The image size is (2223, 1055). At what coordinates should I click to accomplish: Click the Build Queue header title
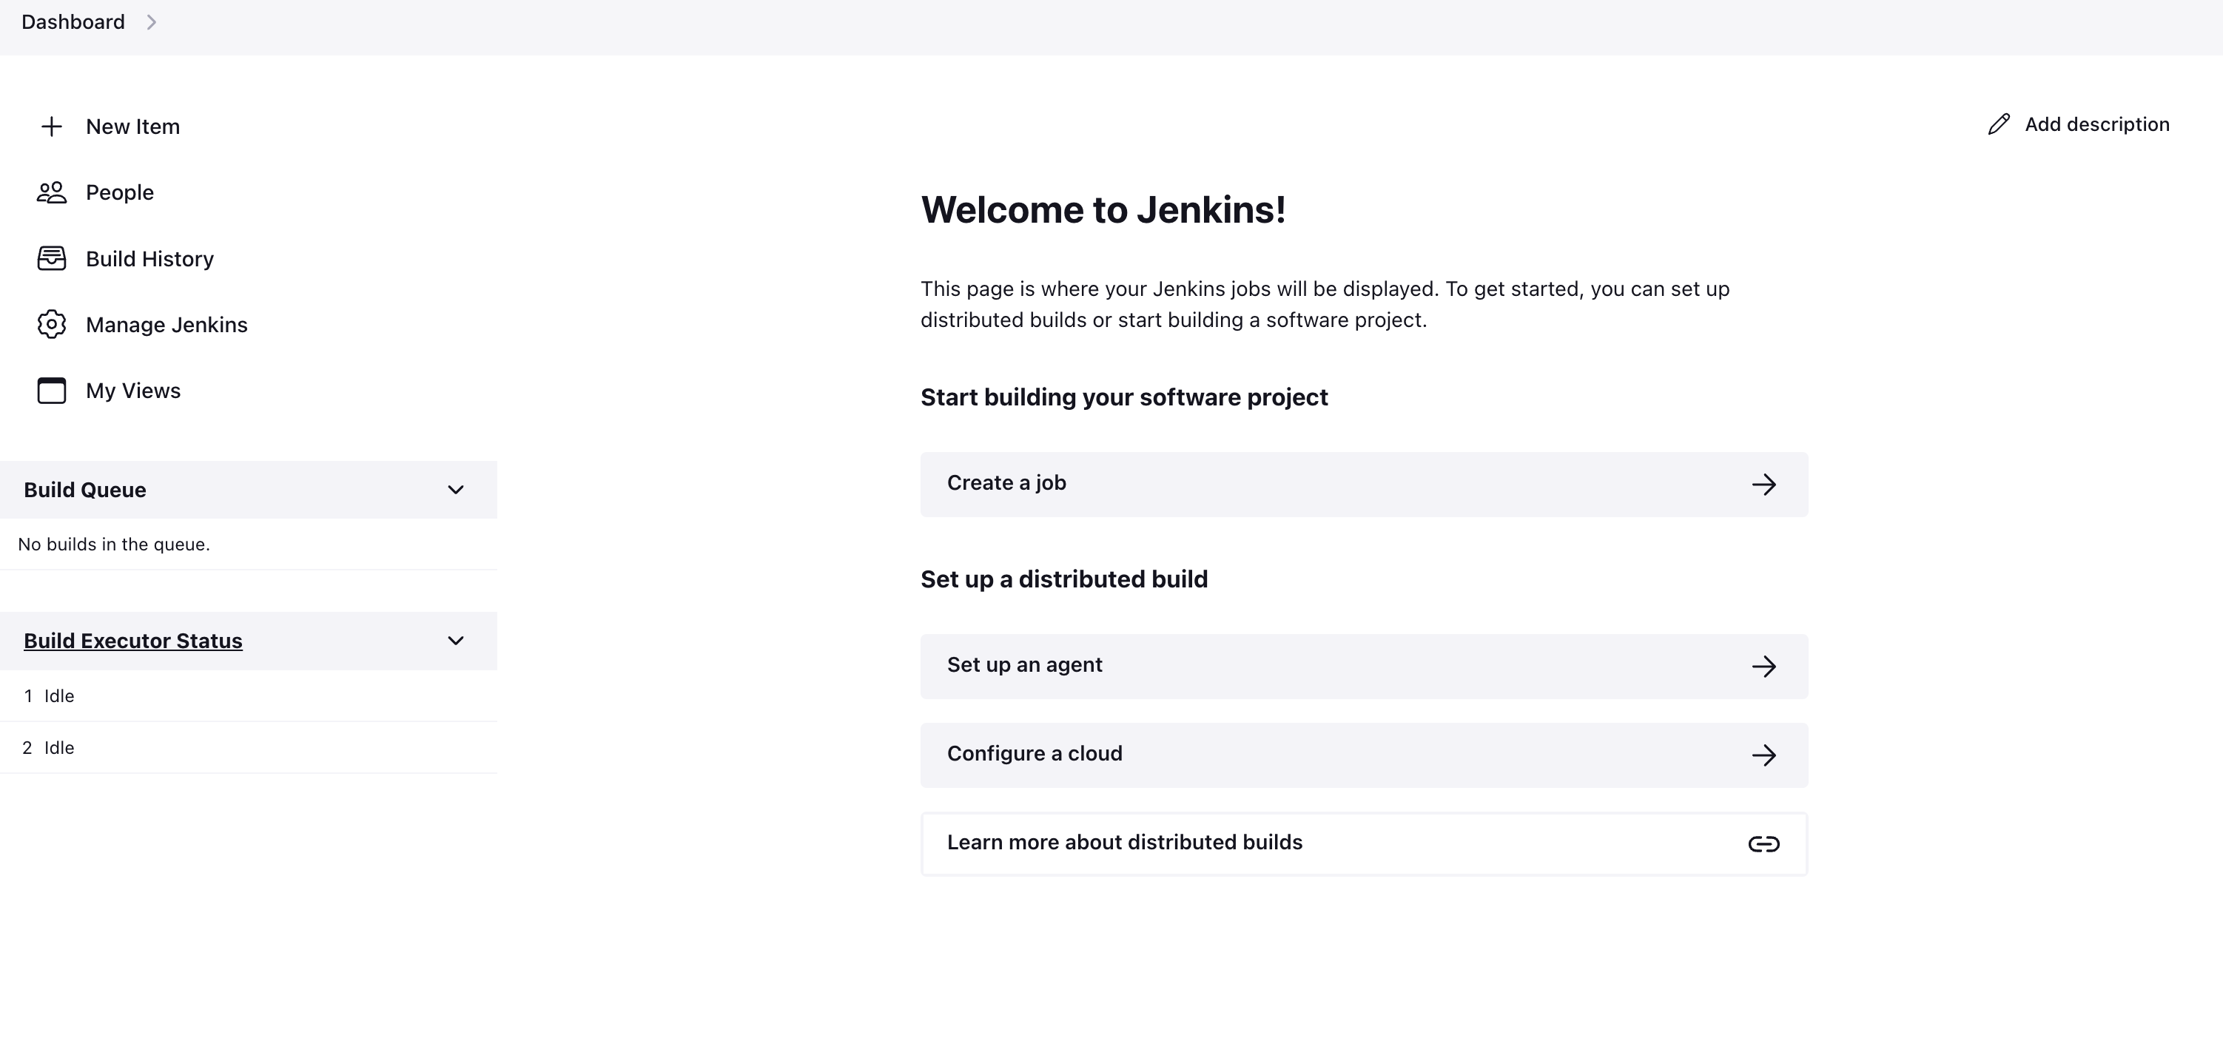coord(84,490)
